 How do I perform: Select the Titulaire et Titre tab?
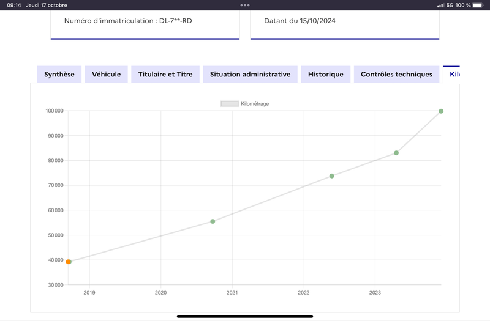[165, 74]
